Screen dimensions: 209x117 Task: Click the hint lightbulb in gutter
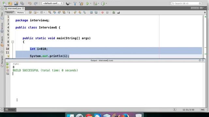pyautogui.click(x=8, y=56)
